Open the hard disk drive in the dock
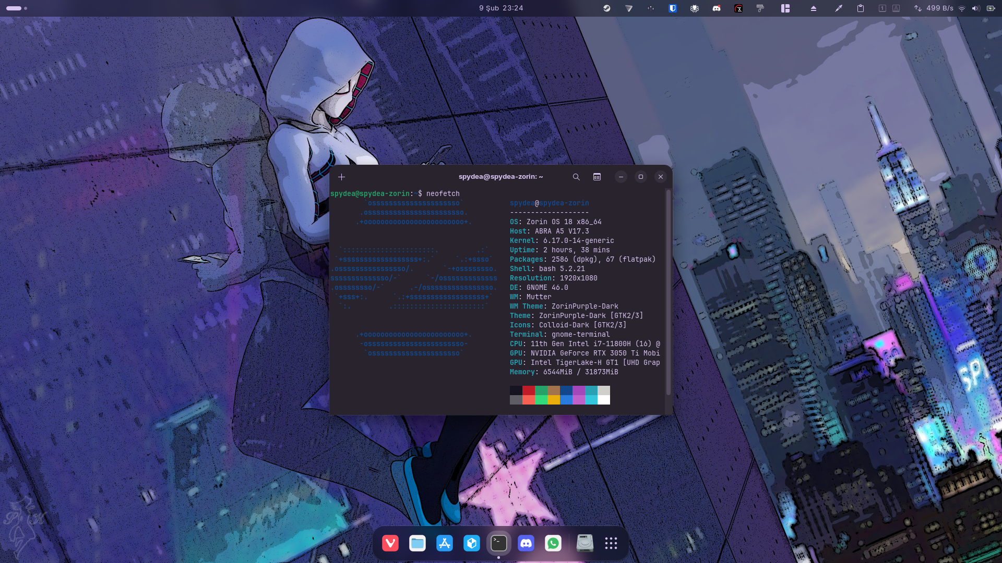Screen dimensions: 1002x563 point(585,543)
